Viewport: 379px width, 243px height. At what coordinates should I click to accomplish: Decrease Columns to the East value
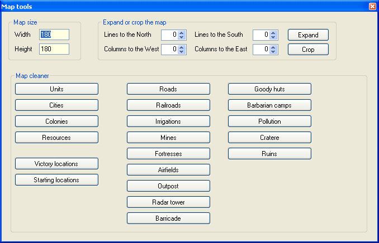click(x=273, y=52)
